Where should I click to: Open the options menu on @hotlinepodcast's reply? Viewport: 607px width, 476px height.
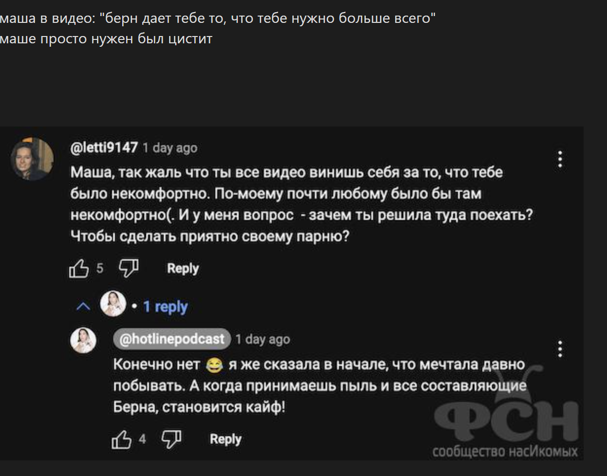[560, 349]
